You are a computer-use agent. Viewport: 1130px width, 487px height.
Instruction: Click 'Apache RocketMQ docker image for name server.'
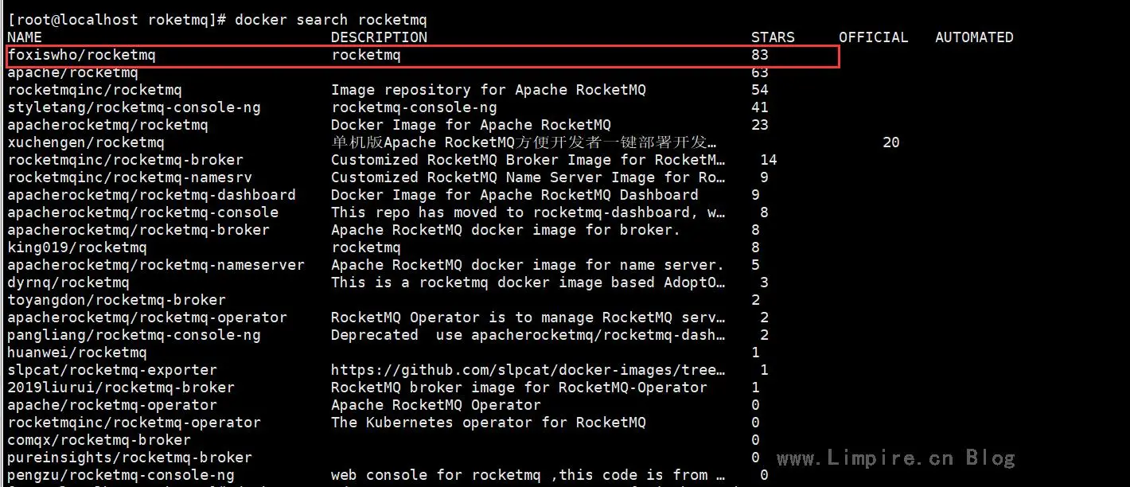click(528, 265)
